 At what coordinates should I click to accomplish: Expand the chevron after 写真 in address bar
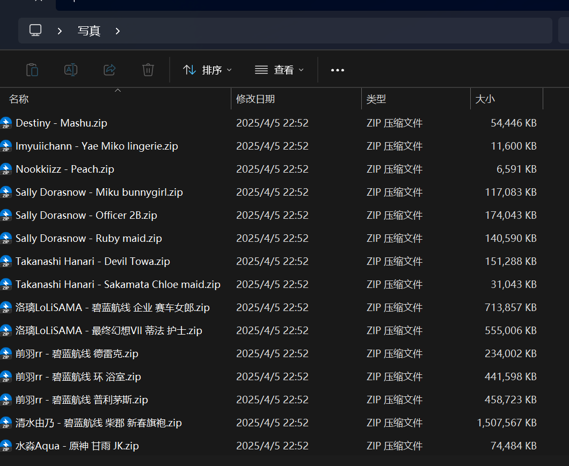pyautogui.click(x=118, y=31)
